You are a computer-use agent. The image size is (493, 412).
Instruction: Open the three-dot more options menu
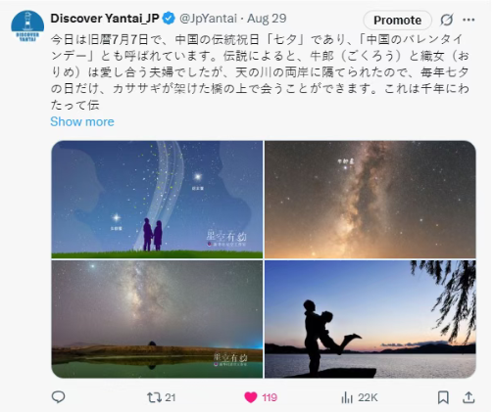(x=468, y=20)
